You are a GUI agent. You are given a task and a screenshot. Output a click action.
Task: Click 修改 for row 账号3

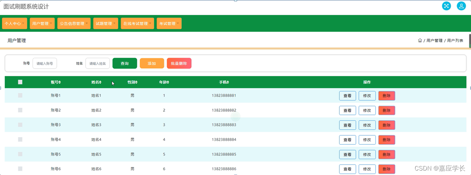click(367, 125)
